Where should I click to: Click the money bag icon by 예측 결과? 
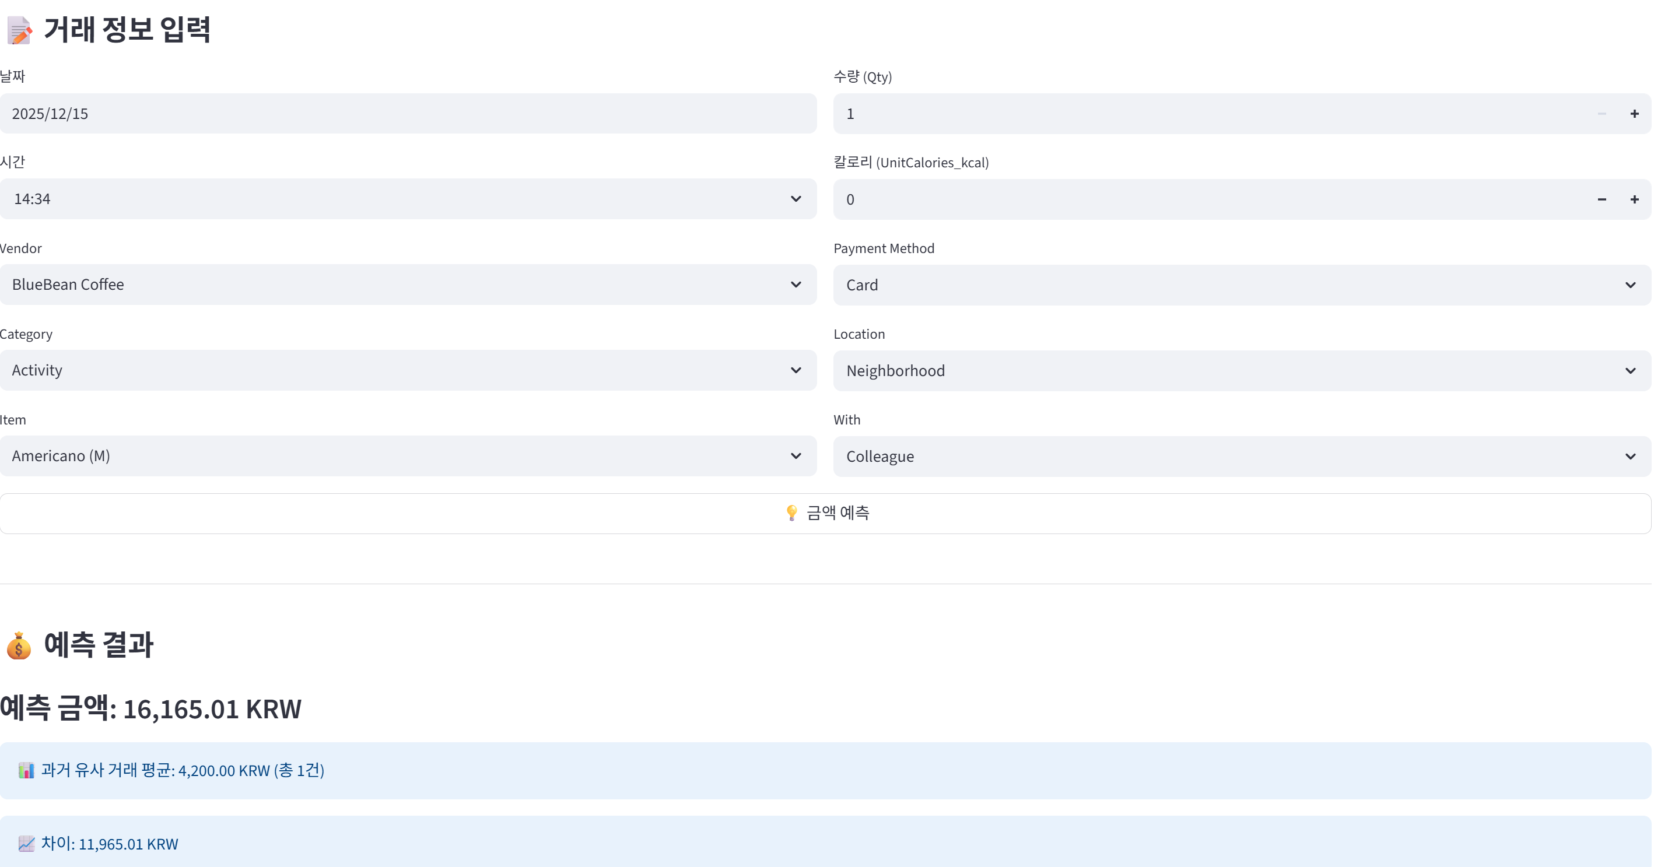click(x=19, y=645)
